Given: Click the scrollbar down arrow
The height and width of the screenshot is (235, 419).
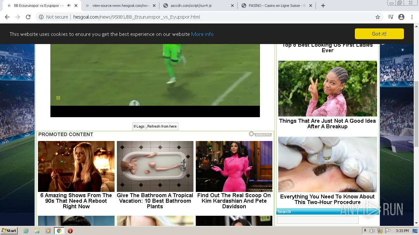Looking at the screenshot, I should [416, 223].
